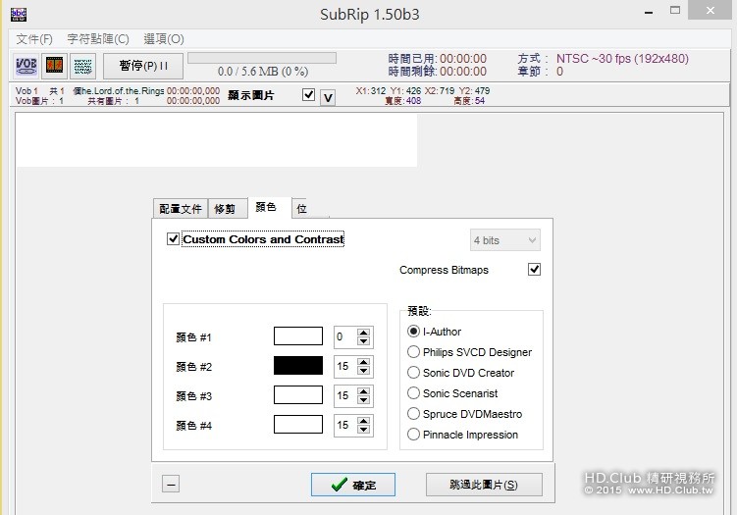The width and height of the screenshot is (737, 515).
Task: Click the V button beside the show-picture checkbox
Action: (328, 98)
